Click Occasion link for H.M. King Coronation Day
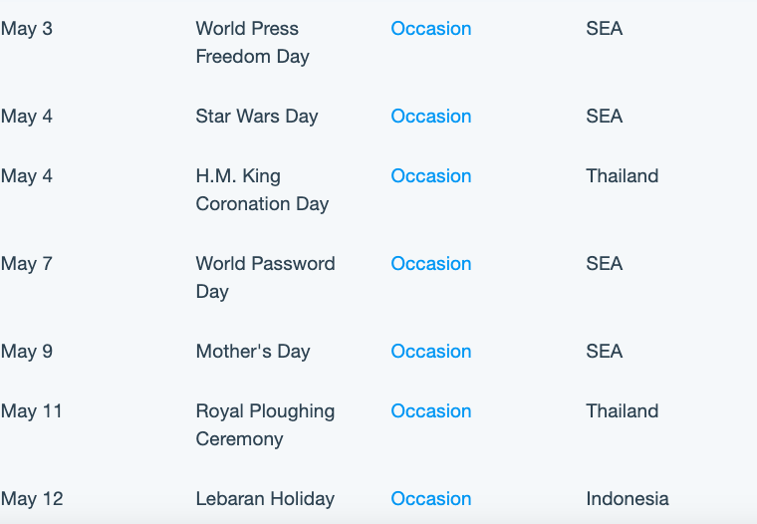Viewport: 757px width, 524px height. (x=430, y=175)
